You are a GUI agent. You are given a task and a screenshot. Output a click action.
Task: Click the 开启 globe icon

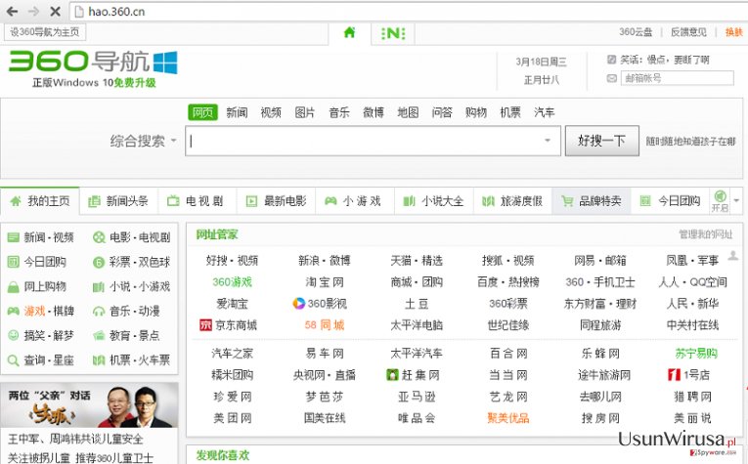click(720, 196)
